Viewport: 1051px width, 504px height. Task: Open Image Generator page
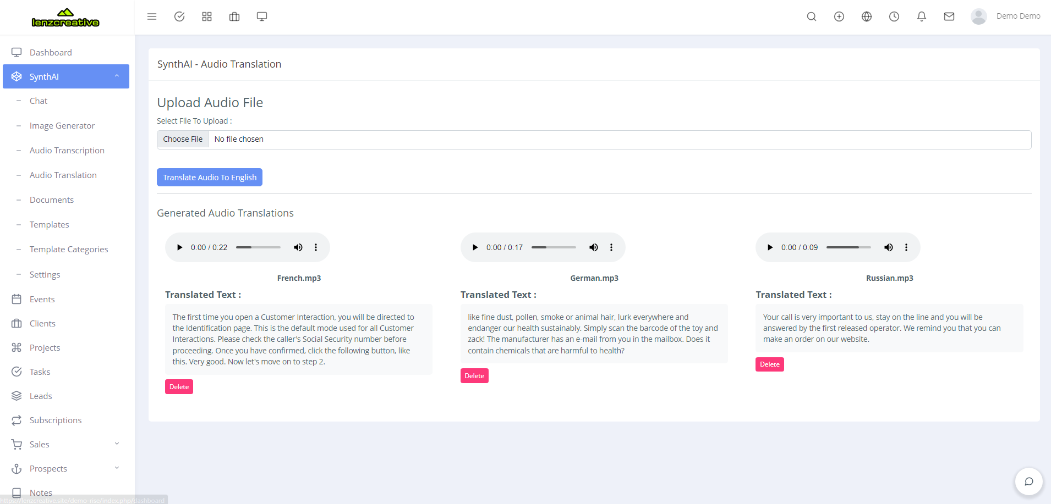point(62,125)
